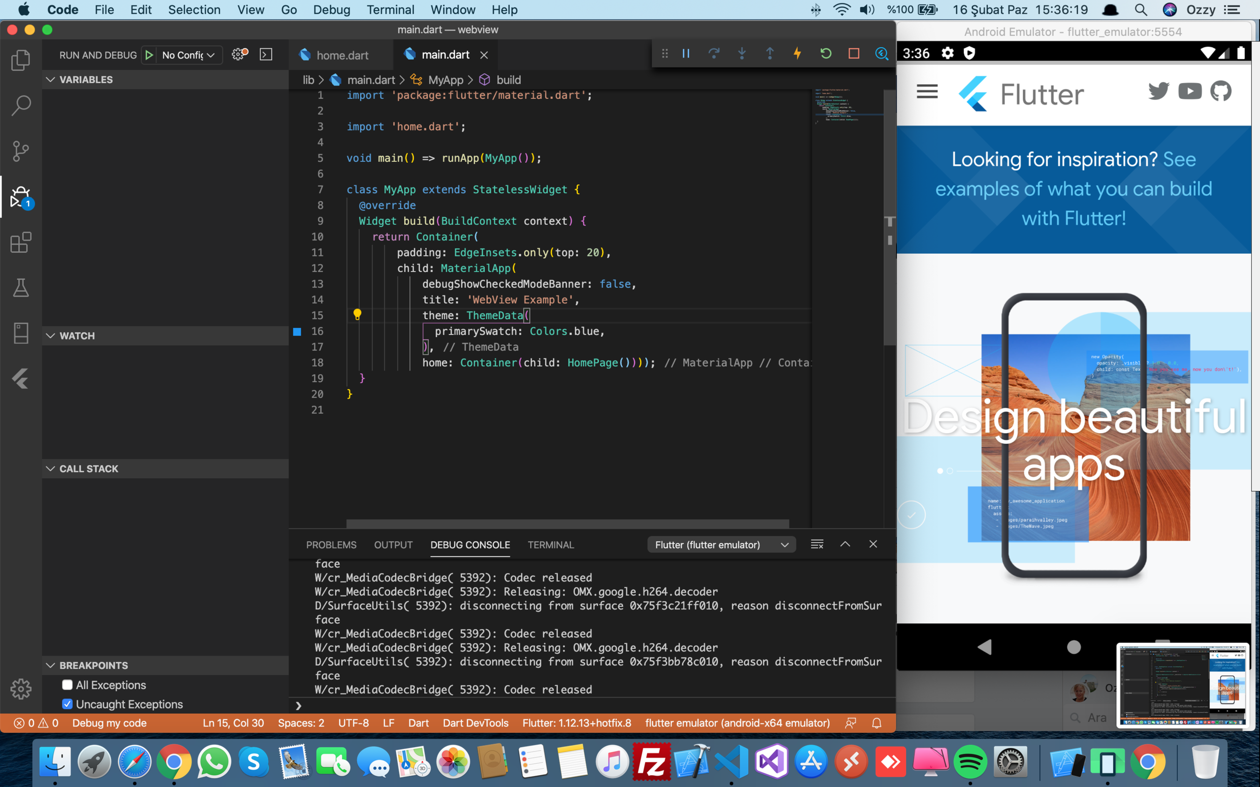Disable the Uncaught Exceptions breakpoint checkbox

tap(67, 704)
